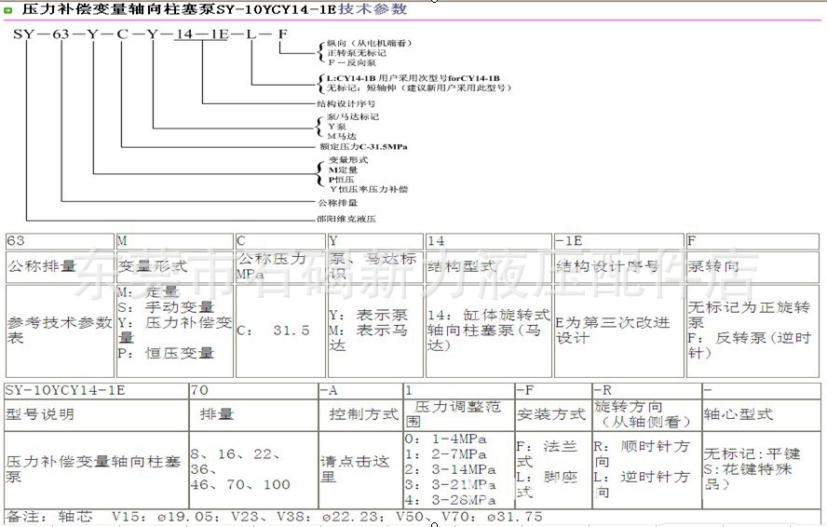Click the '14' cell in the first table
This screenshot has height=527, width=827.
click(488, 241)
